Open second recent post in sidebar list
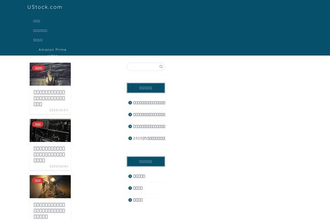The width and height of the screenshot is (330, 220). tap(149, 114)
